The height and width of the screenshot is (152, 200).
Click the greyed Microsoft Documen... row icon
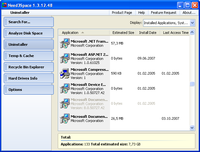pos(65,103)
